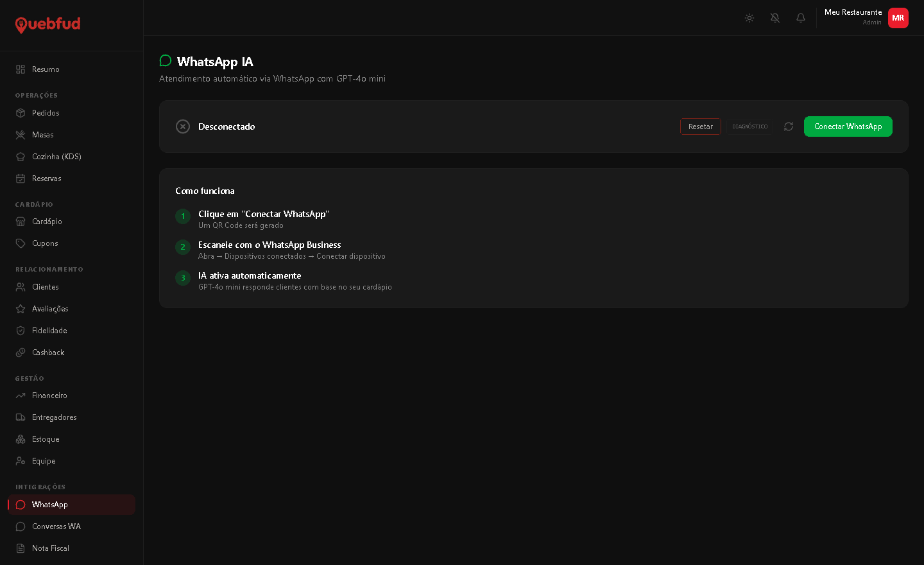Viewport: 924px width, 565px height.
Task: Open Cozinha (KDS) page
Action: 71,157
